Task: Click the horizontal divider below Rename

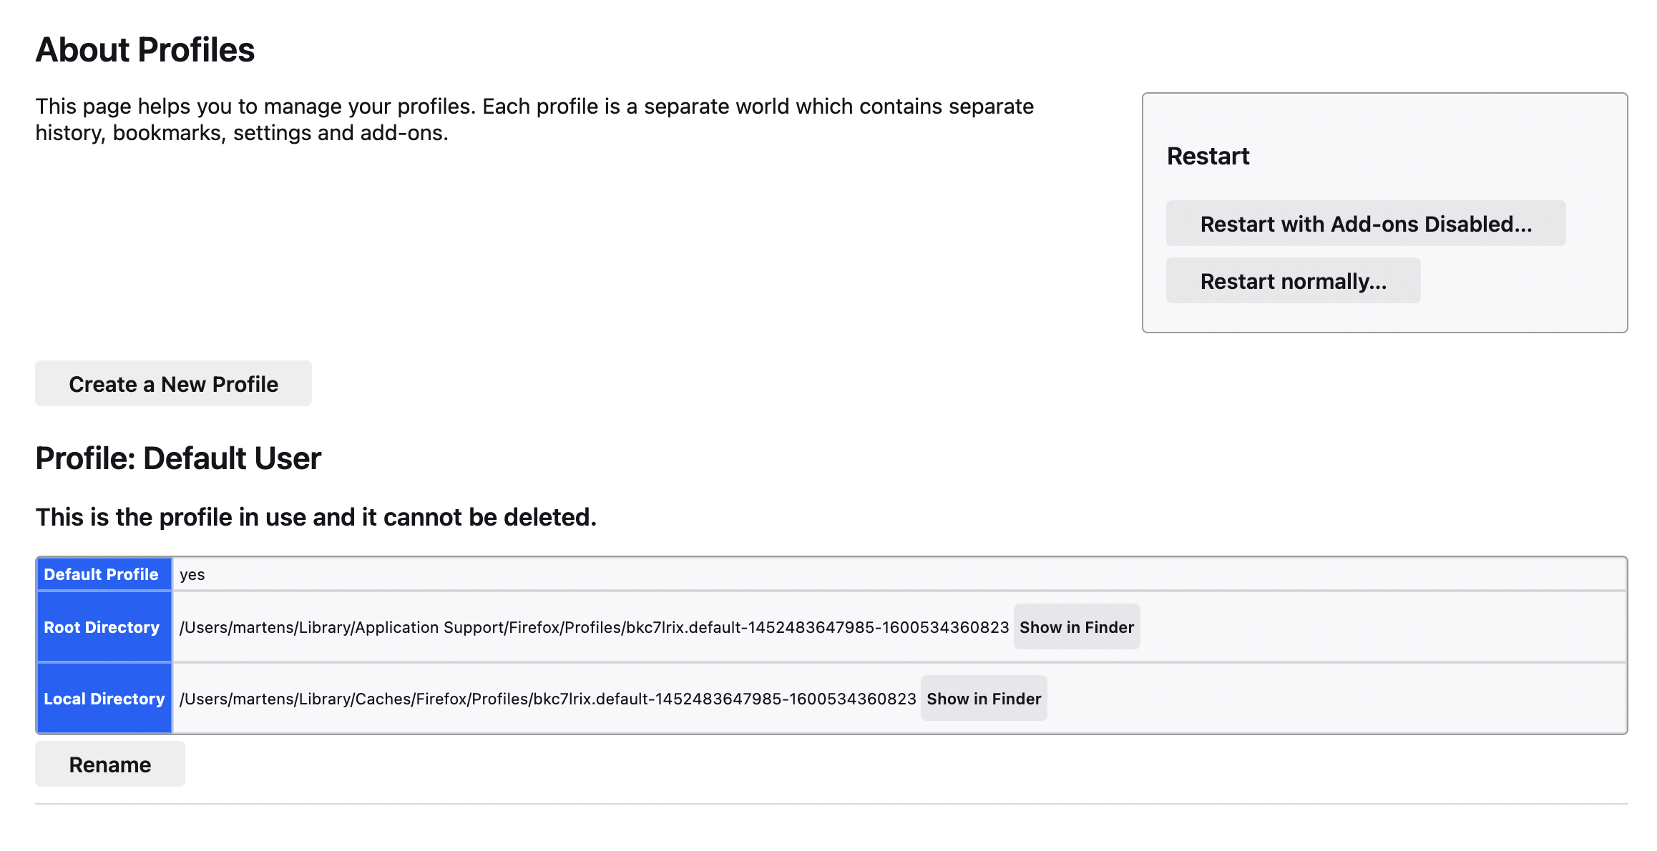Action: (x=830, y=804)
